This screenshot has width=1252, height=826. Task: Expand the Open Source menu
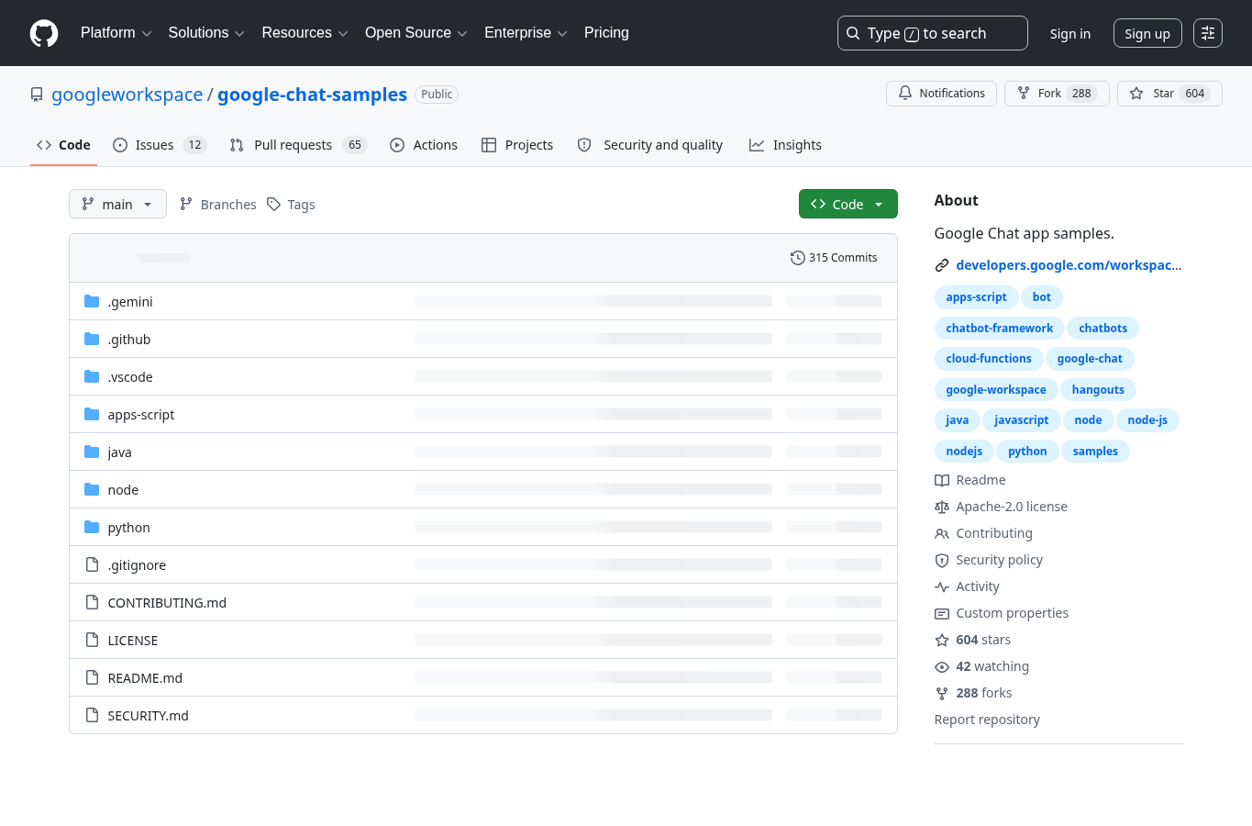click(x=416, y=33)
